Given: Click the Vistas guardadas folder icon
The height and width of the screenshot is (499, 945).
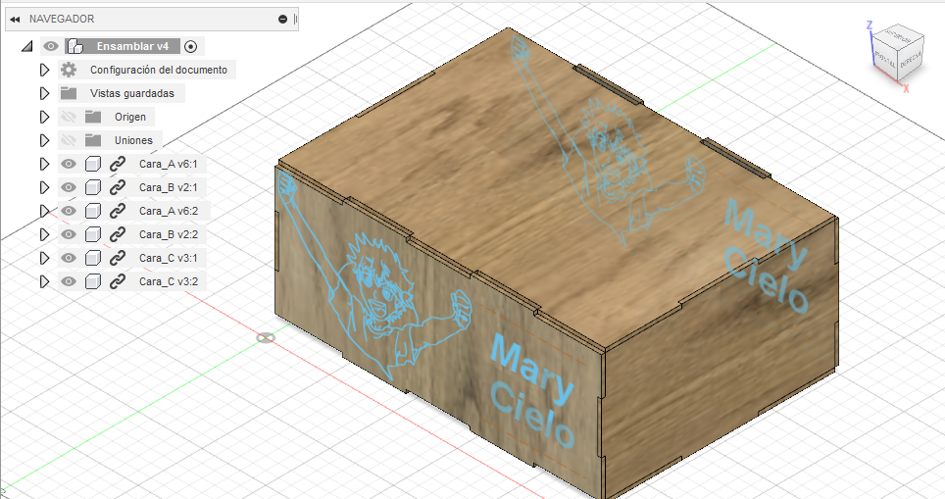Looking at the screenshot, I should (69, 93).
